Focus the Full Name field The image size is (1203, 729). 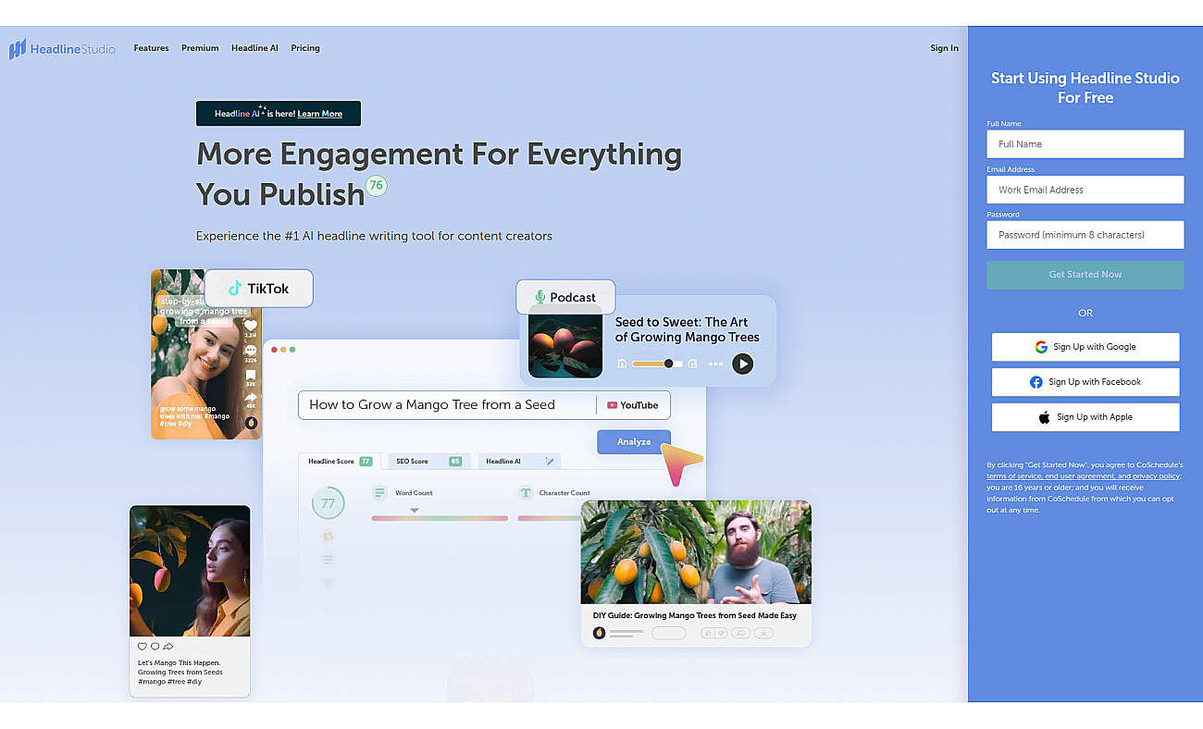click(1085, 144)
